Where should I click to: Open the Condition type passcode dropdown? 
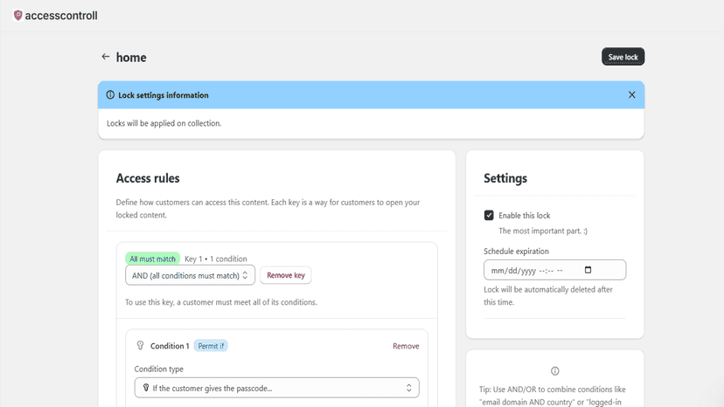(x=277, y=388)
